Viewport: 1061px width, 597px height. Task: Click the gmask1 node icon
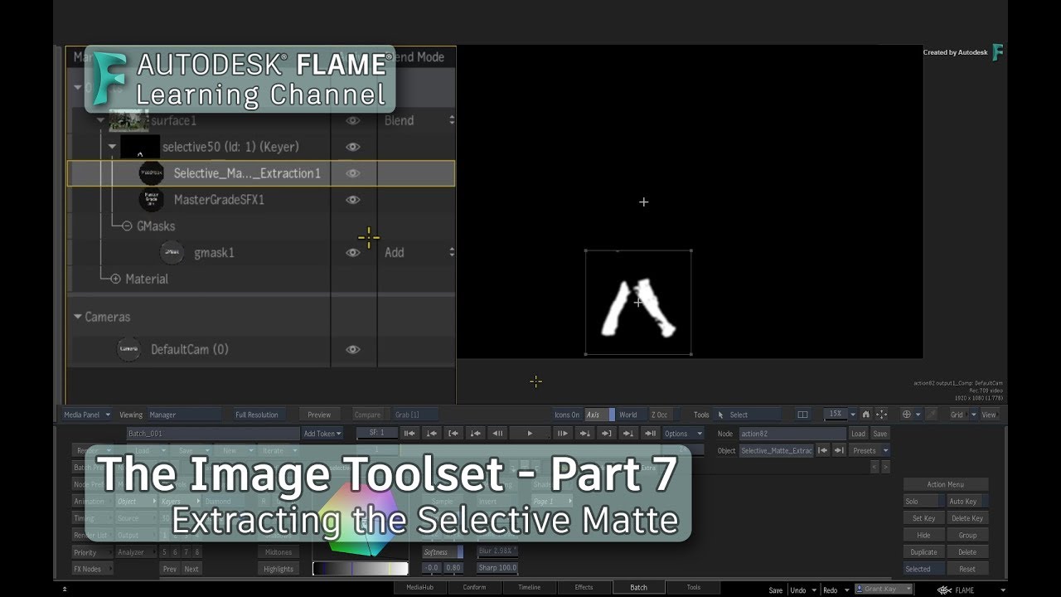click(172, 253)
